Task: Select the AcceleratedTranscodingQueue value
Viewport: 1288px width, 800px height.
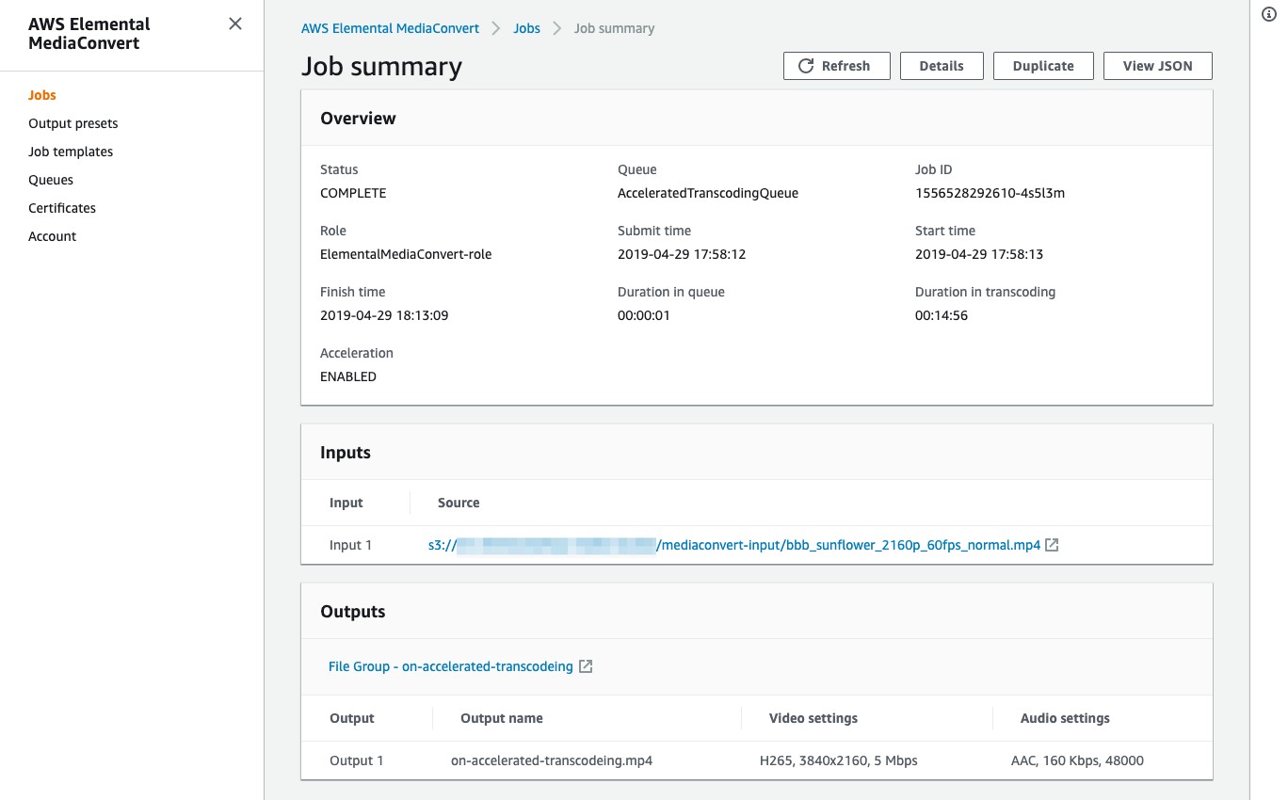Action: click(708, 193)
